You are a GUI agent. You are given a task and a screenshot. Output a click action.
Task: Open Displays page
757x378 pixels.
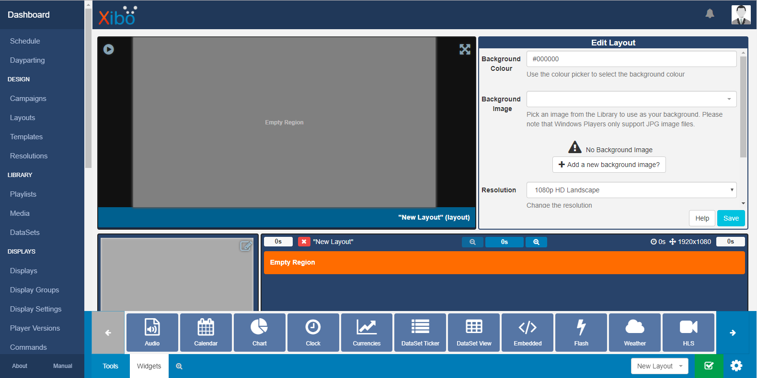point(23,271)
